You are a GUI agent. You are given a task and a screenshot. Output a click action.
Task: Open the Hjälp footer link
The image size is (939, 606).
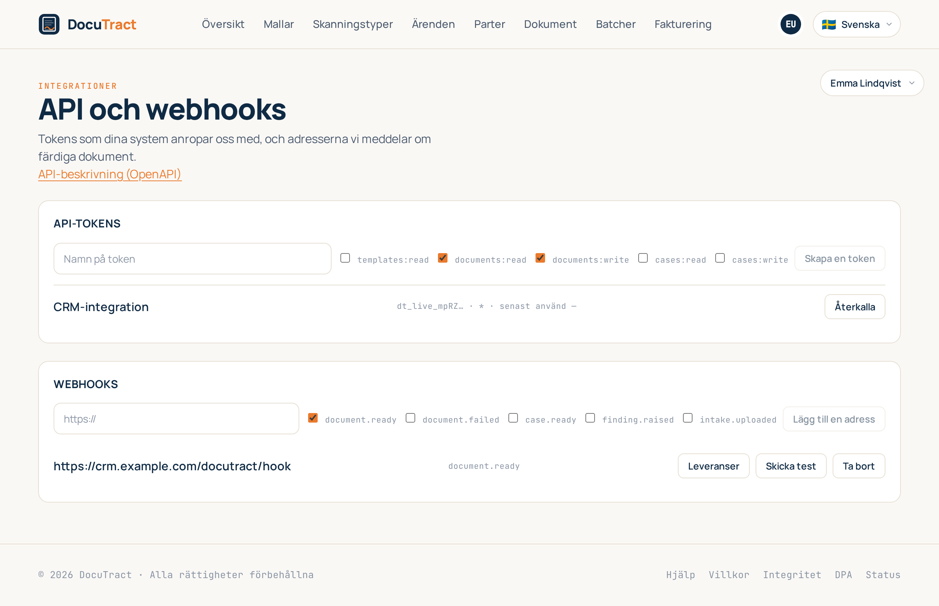[680, 575]
